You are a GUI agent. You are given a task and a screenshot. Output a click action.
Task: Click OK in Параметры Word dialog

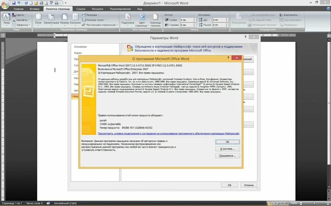coord(230,185)
